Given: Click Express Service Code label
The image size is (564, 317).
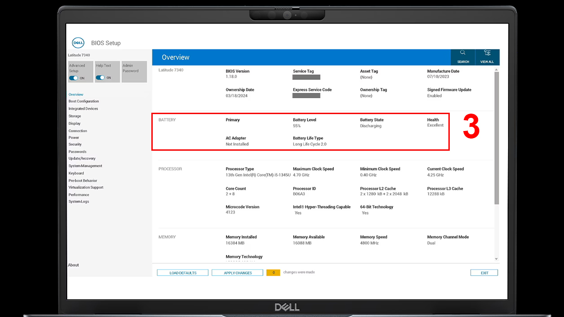Looking at the screenshot, I should pyautogui.click(x=312, y=90).
